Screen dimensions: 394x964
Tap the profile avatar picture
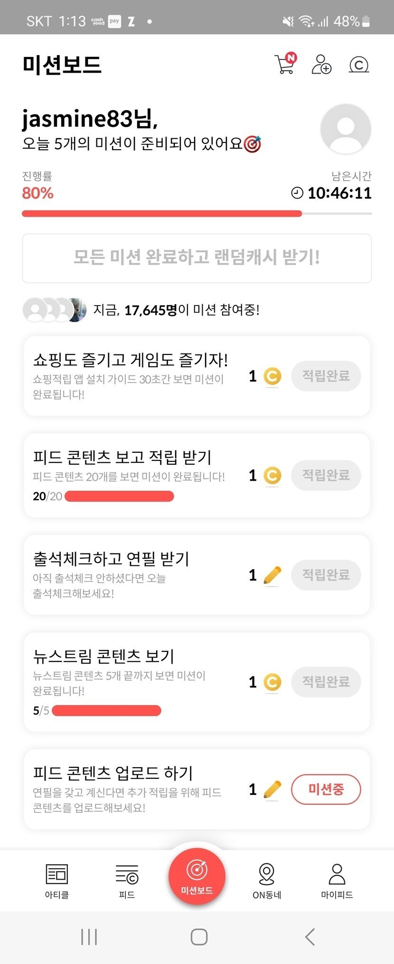[346, 129]
